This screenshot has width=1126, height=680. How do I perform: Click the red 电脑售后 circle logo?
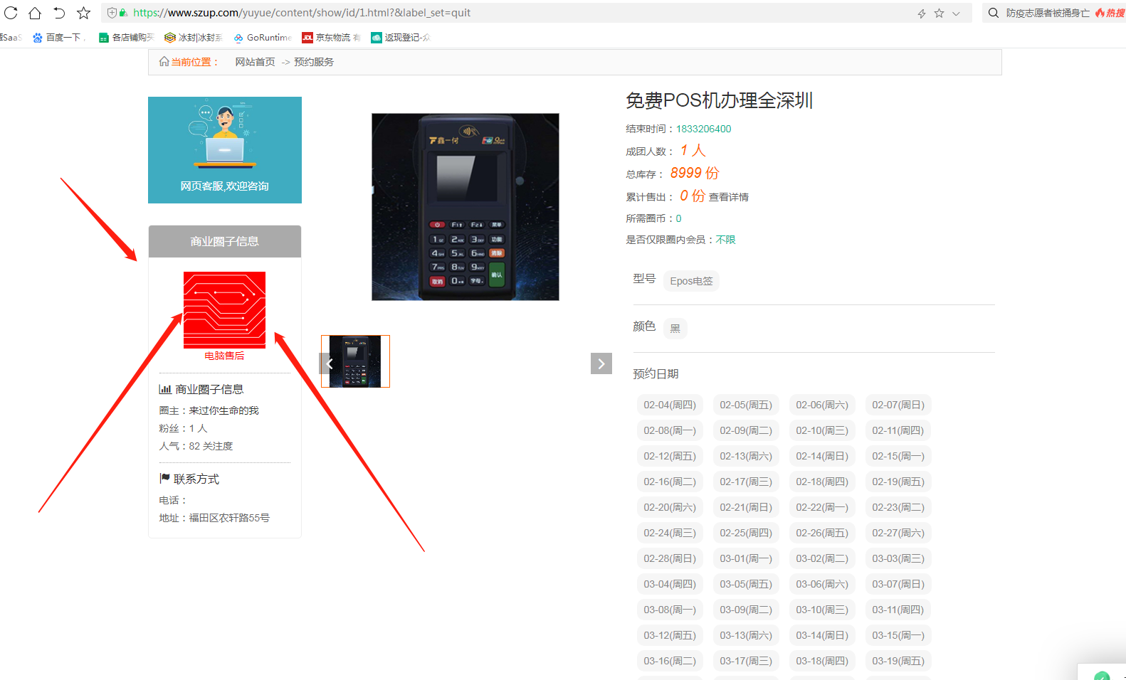click(224, 309)
